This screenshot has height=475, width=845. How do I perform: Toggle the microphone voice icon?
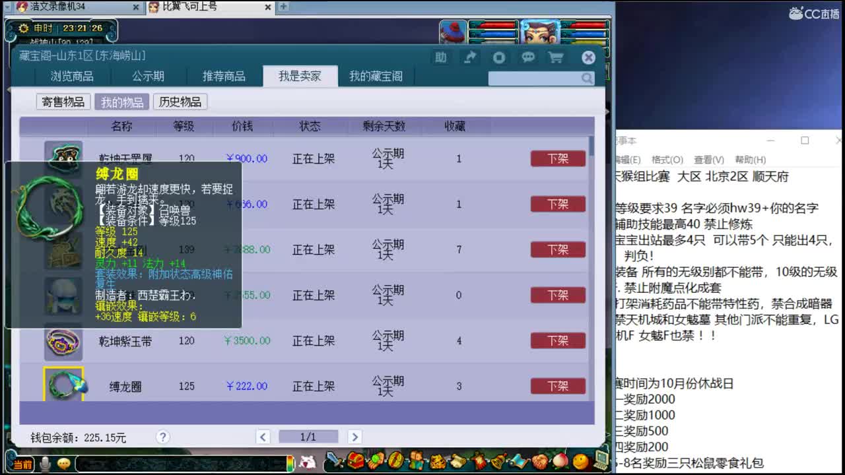pyautogui.click(x=45, y=464)
